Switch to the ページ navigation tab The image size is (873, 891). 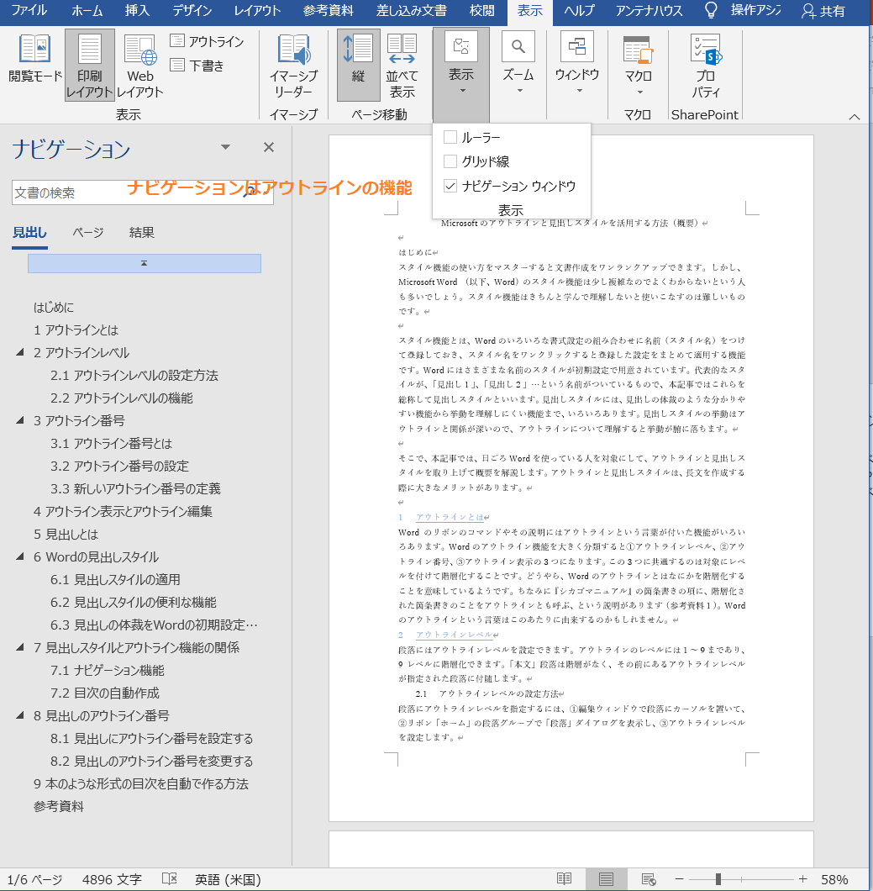click(87, 233)
